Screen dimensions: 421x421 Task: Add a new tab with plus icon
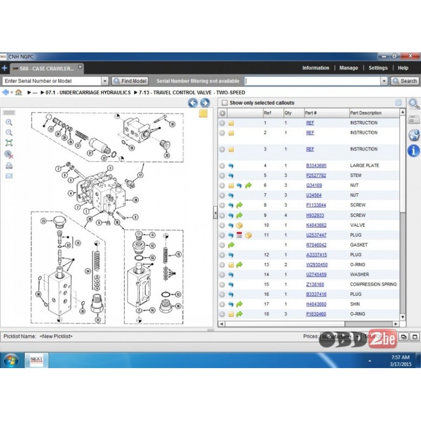click(x=4, y=68)
